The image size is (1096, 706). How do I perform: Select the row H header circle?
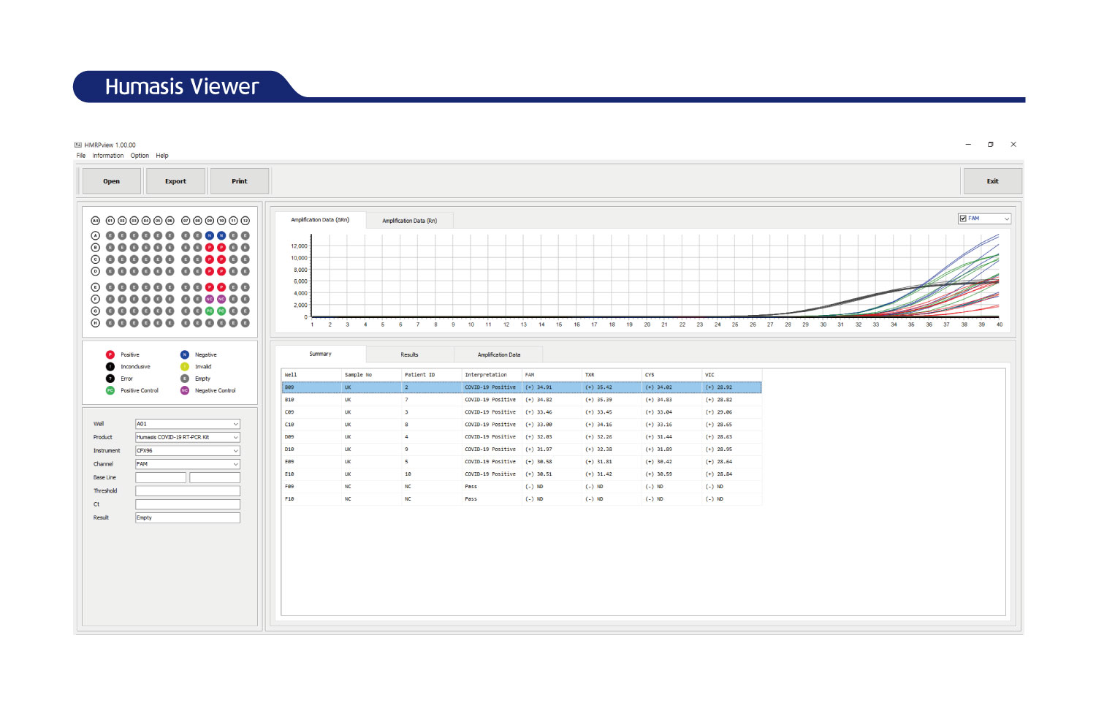pyautogui.click(x=95, y=323)
